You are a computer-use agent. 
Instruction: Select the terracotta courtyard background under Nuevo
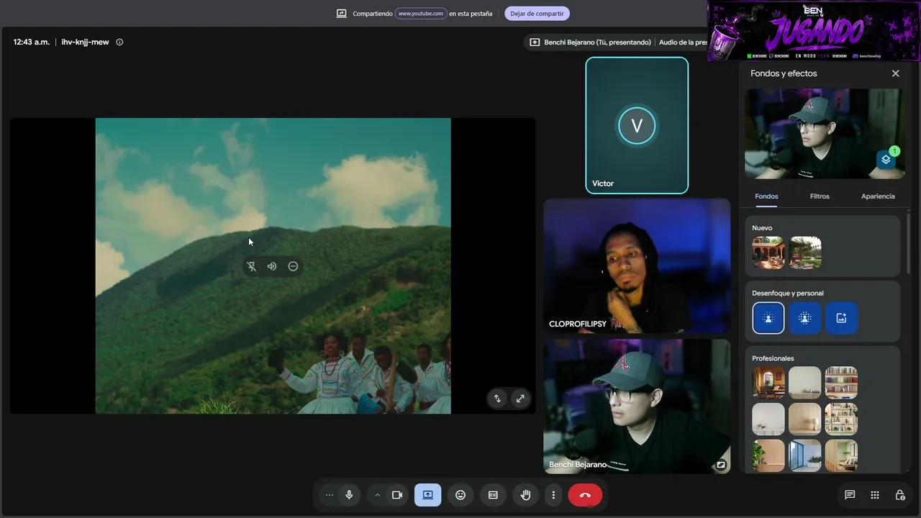point(768,253)
